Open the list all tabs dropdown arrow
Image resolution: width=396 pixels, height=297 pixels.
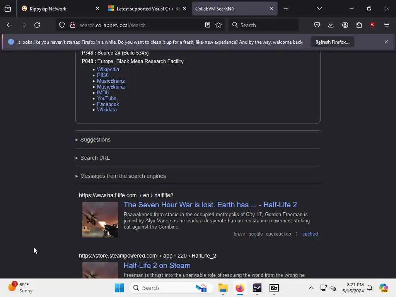point(319,9)
